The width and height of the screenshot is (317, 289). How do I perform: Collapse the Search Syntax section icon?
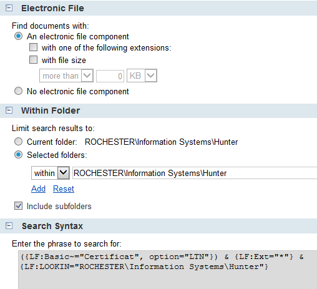pyautogui.click(x=9, y=226)
